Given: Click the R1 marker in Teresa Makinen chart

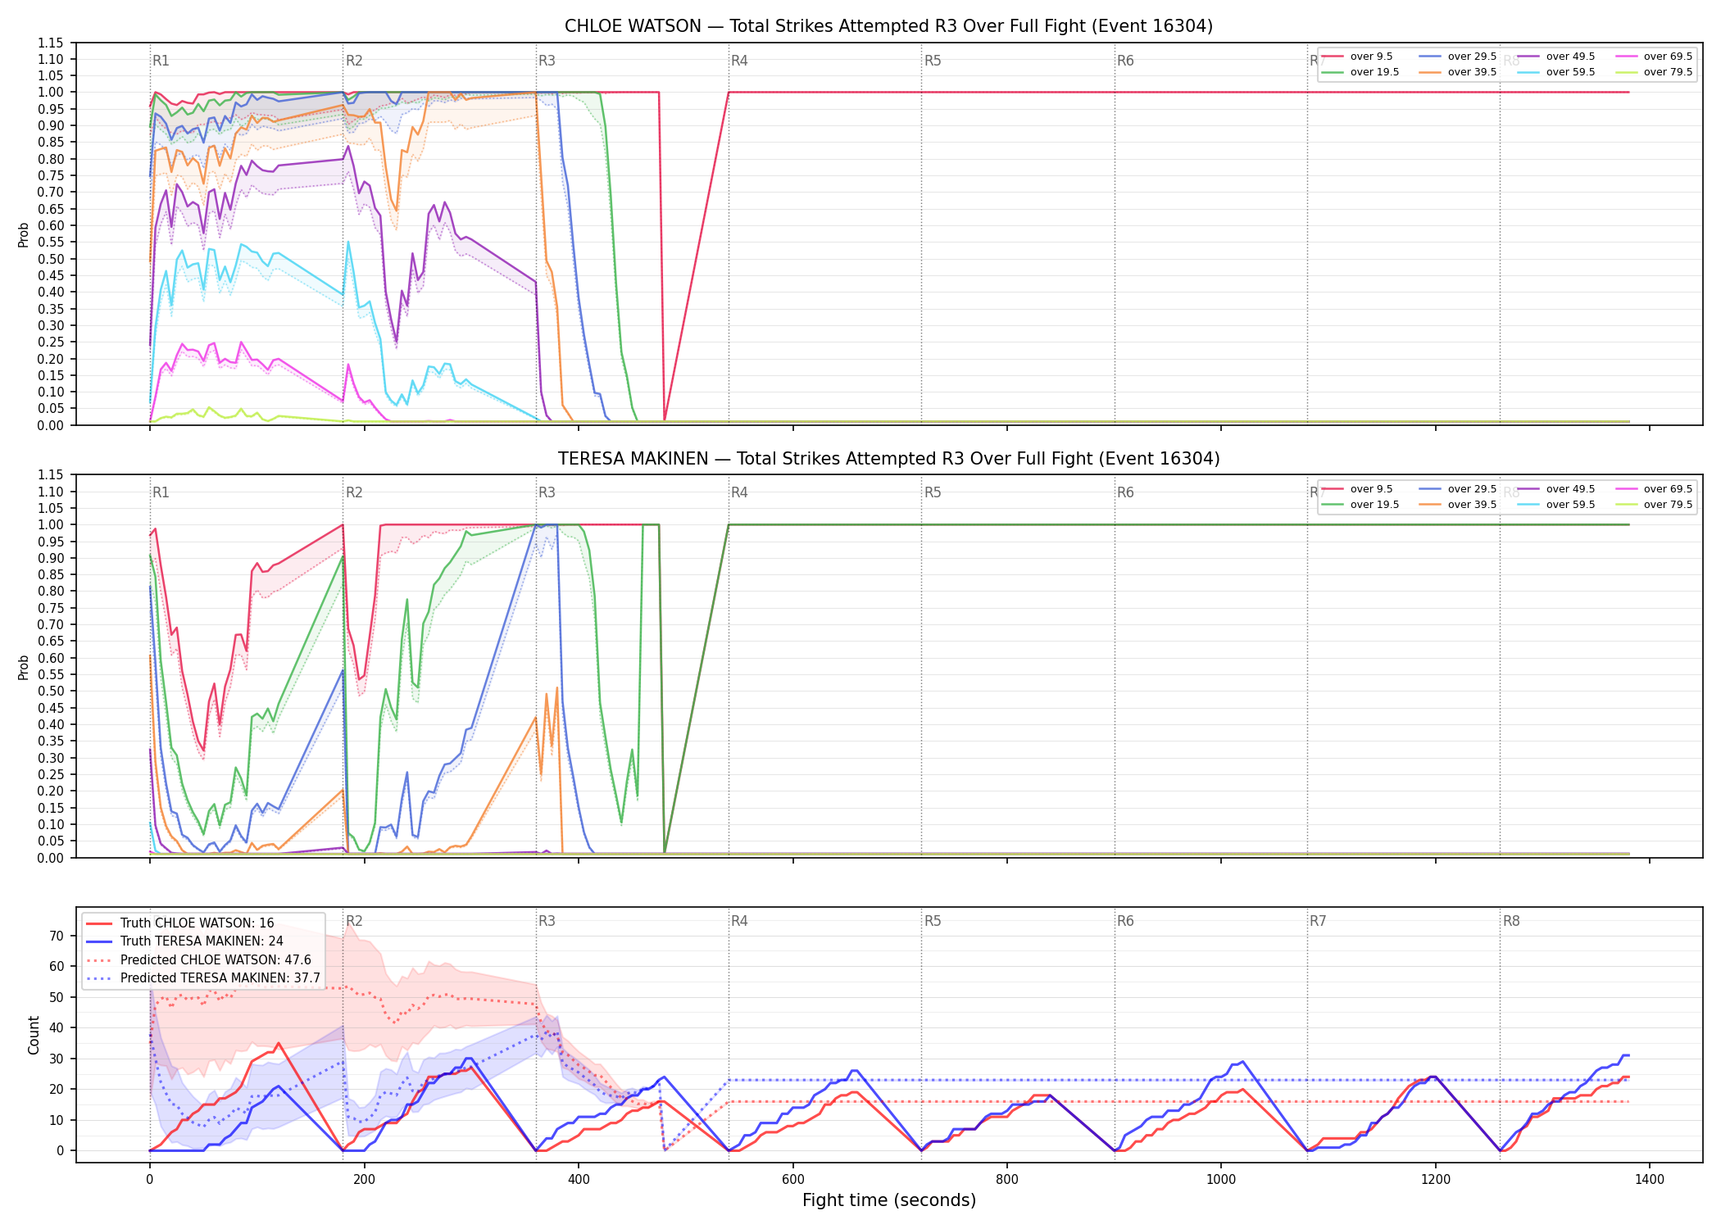Looking at the screenshot, I should (x=161, y=492).
